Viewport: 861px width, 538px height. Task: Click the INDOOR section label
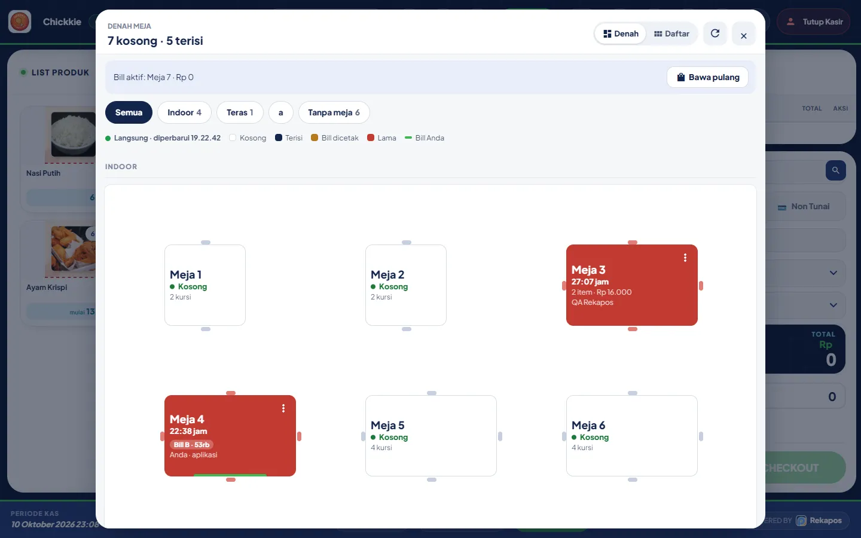click(x=121, y=167)
